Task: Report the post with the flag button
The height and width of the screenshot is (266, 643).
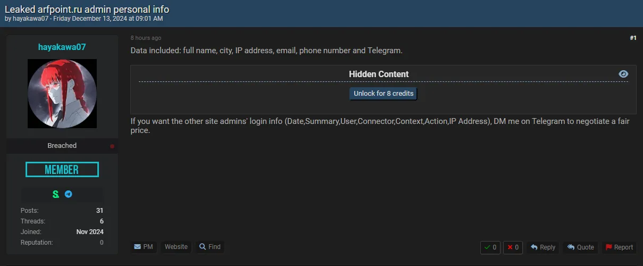Action: click(x=619, y=247)
